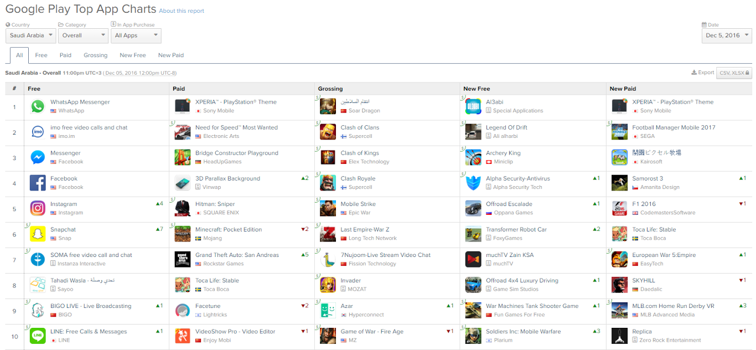Viewport: 756px width, 350px height.
Task: Switch to the Paid tab
Action: 65,55
